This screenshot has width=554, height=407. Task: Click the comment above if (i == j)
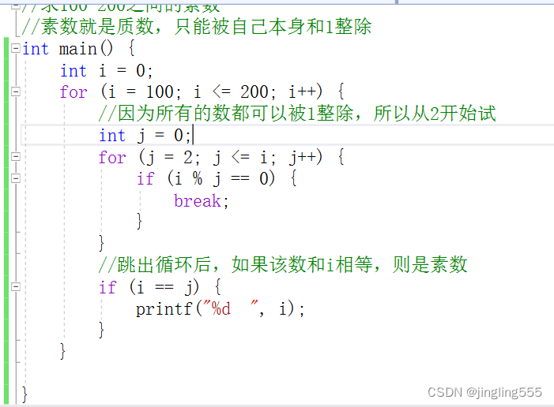click(283, 265)
